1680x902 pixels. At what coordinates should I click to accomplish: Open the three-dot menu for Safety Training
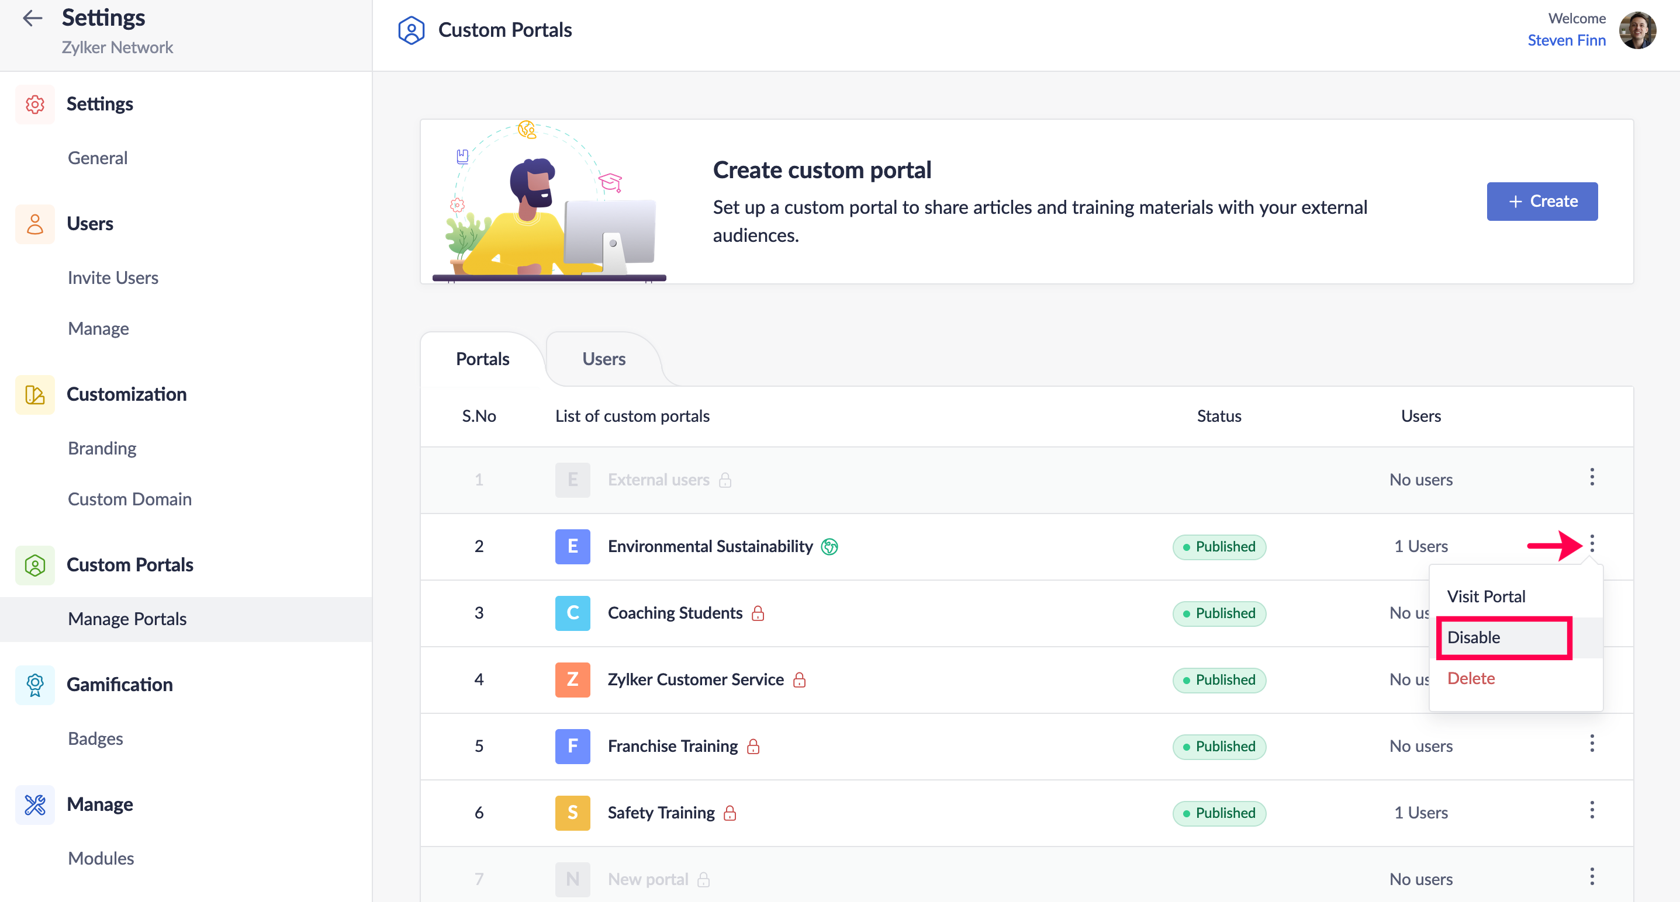pyautogui.click(x=1591, y=810)
